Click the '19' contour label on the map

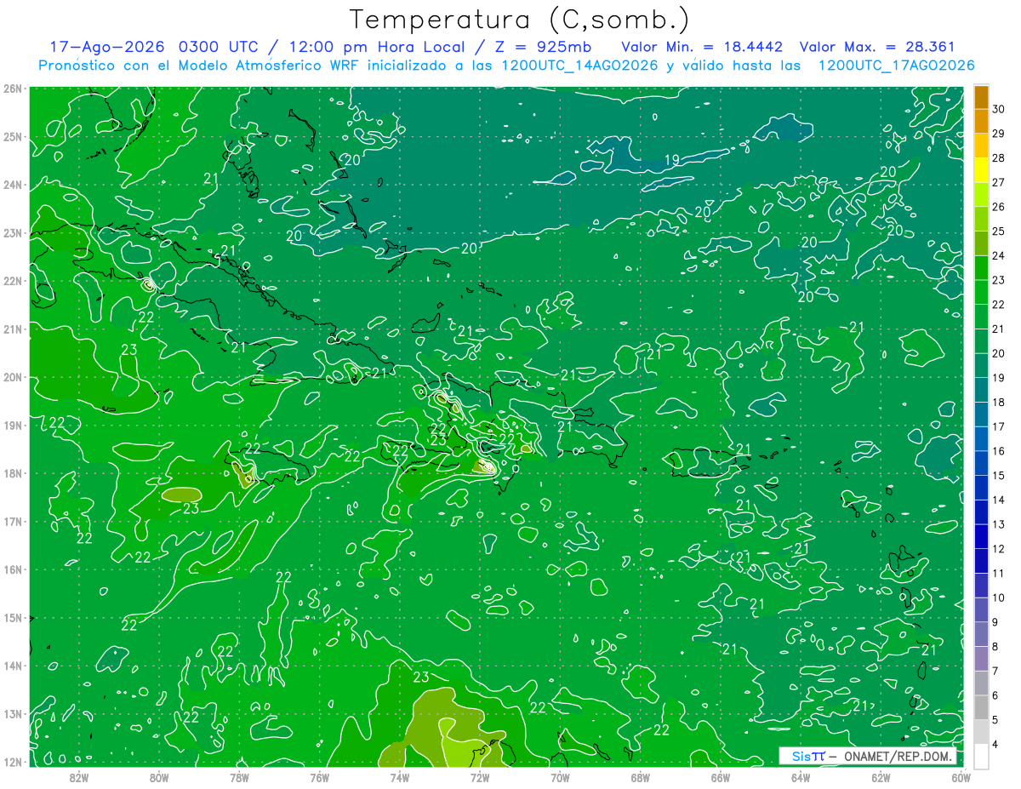pos(671,160)
